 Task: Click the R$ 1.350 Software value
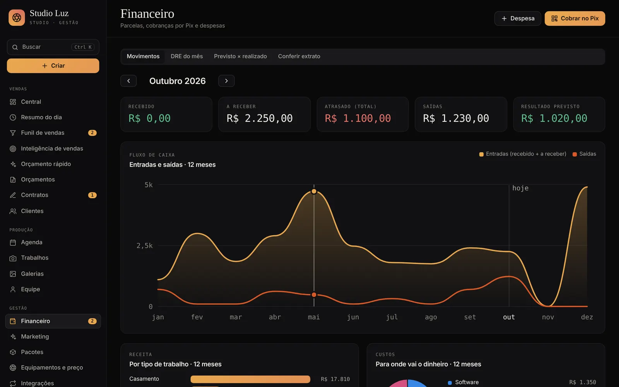[583, 382]
